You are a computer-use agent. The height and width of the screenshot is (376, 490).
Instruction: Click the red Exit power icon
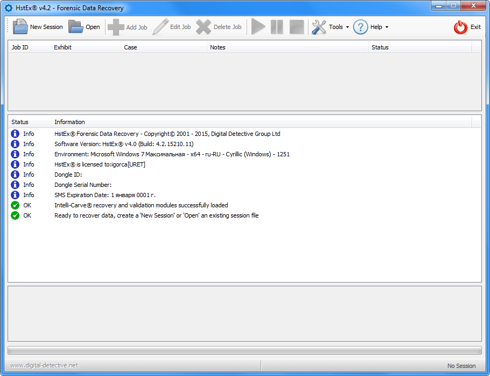[460, 27]
